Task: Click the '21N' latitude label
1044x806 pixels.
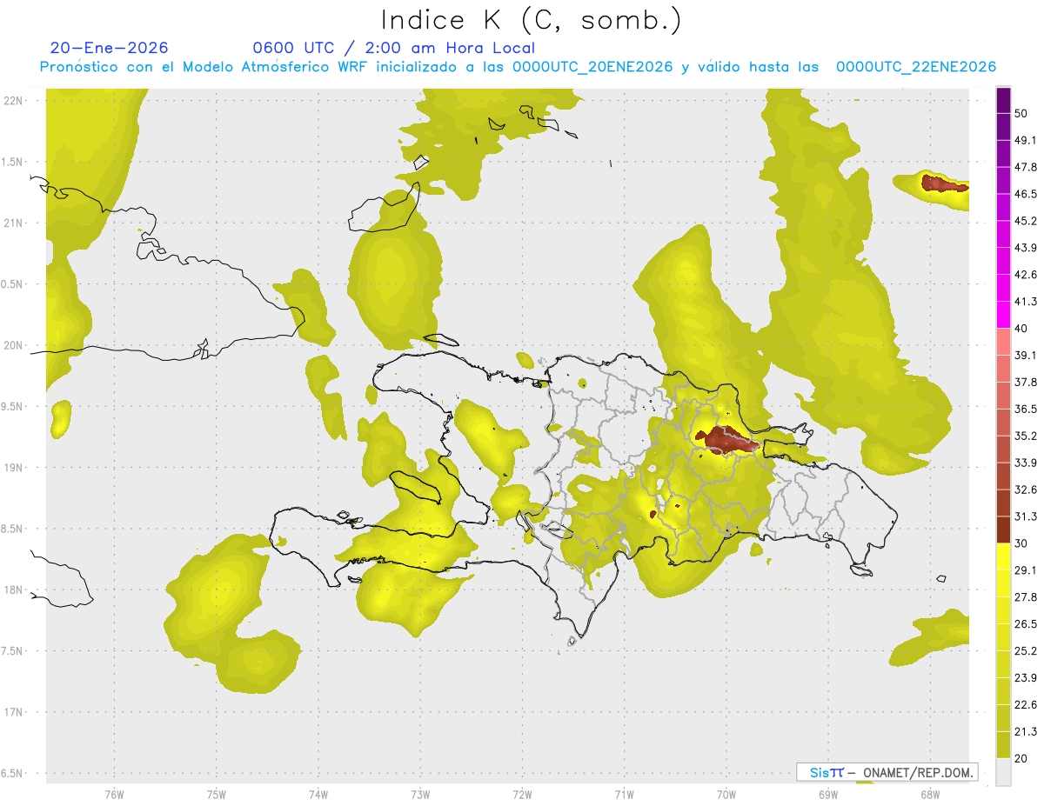Action: pos(13,223)
